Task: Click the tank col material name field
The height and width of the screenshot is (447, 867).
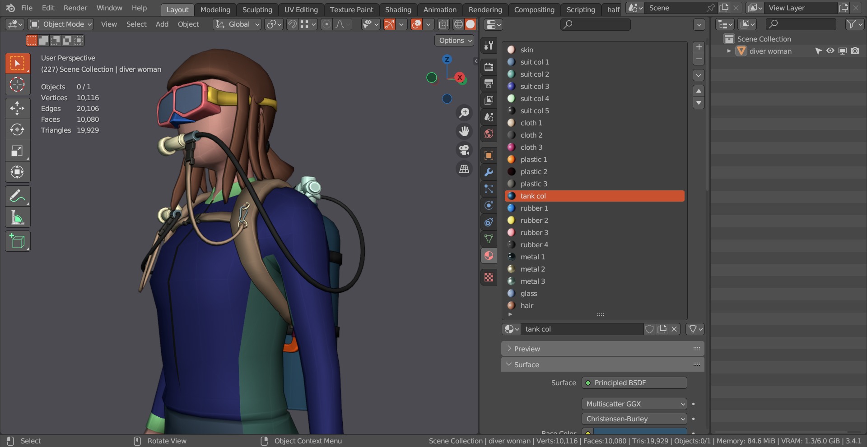Action: tap(582, 329)
